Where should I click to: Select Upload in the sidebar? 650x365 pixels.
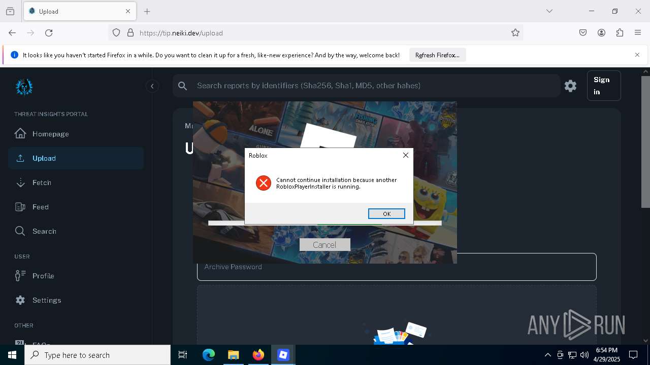(x=76, y=158)
